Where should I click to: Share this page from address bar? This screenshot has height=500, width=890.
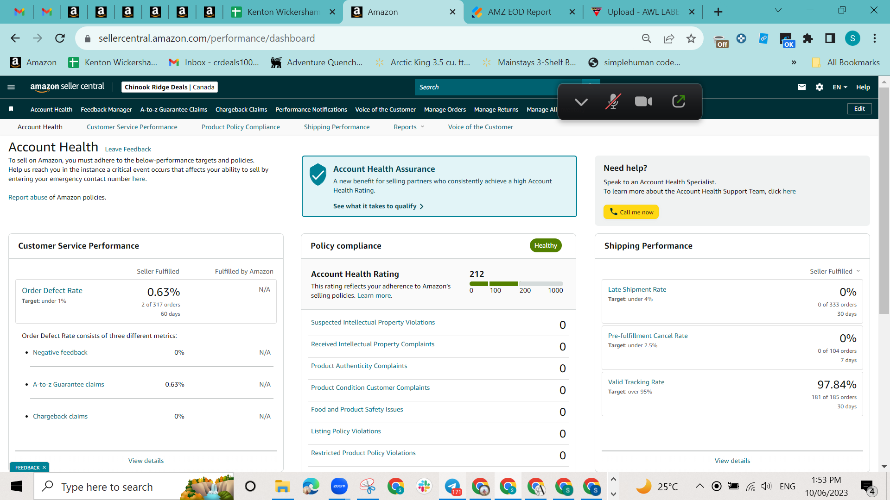(669, 38)
